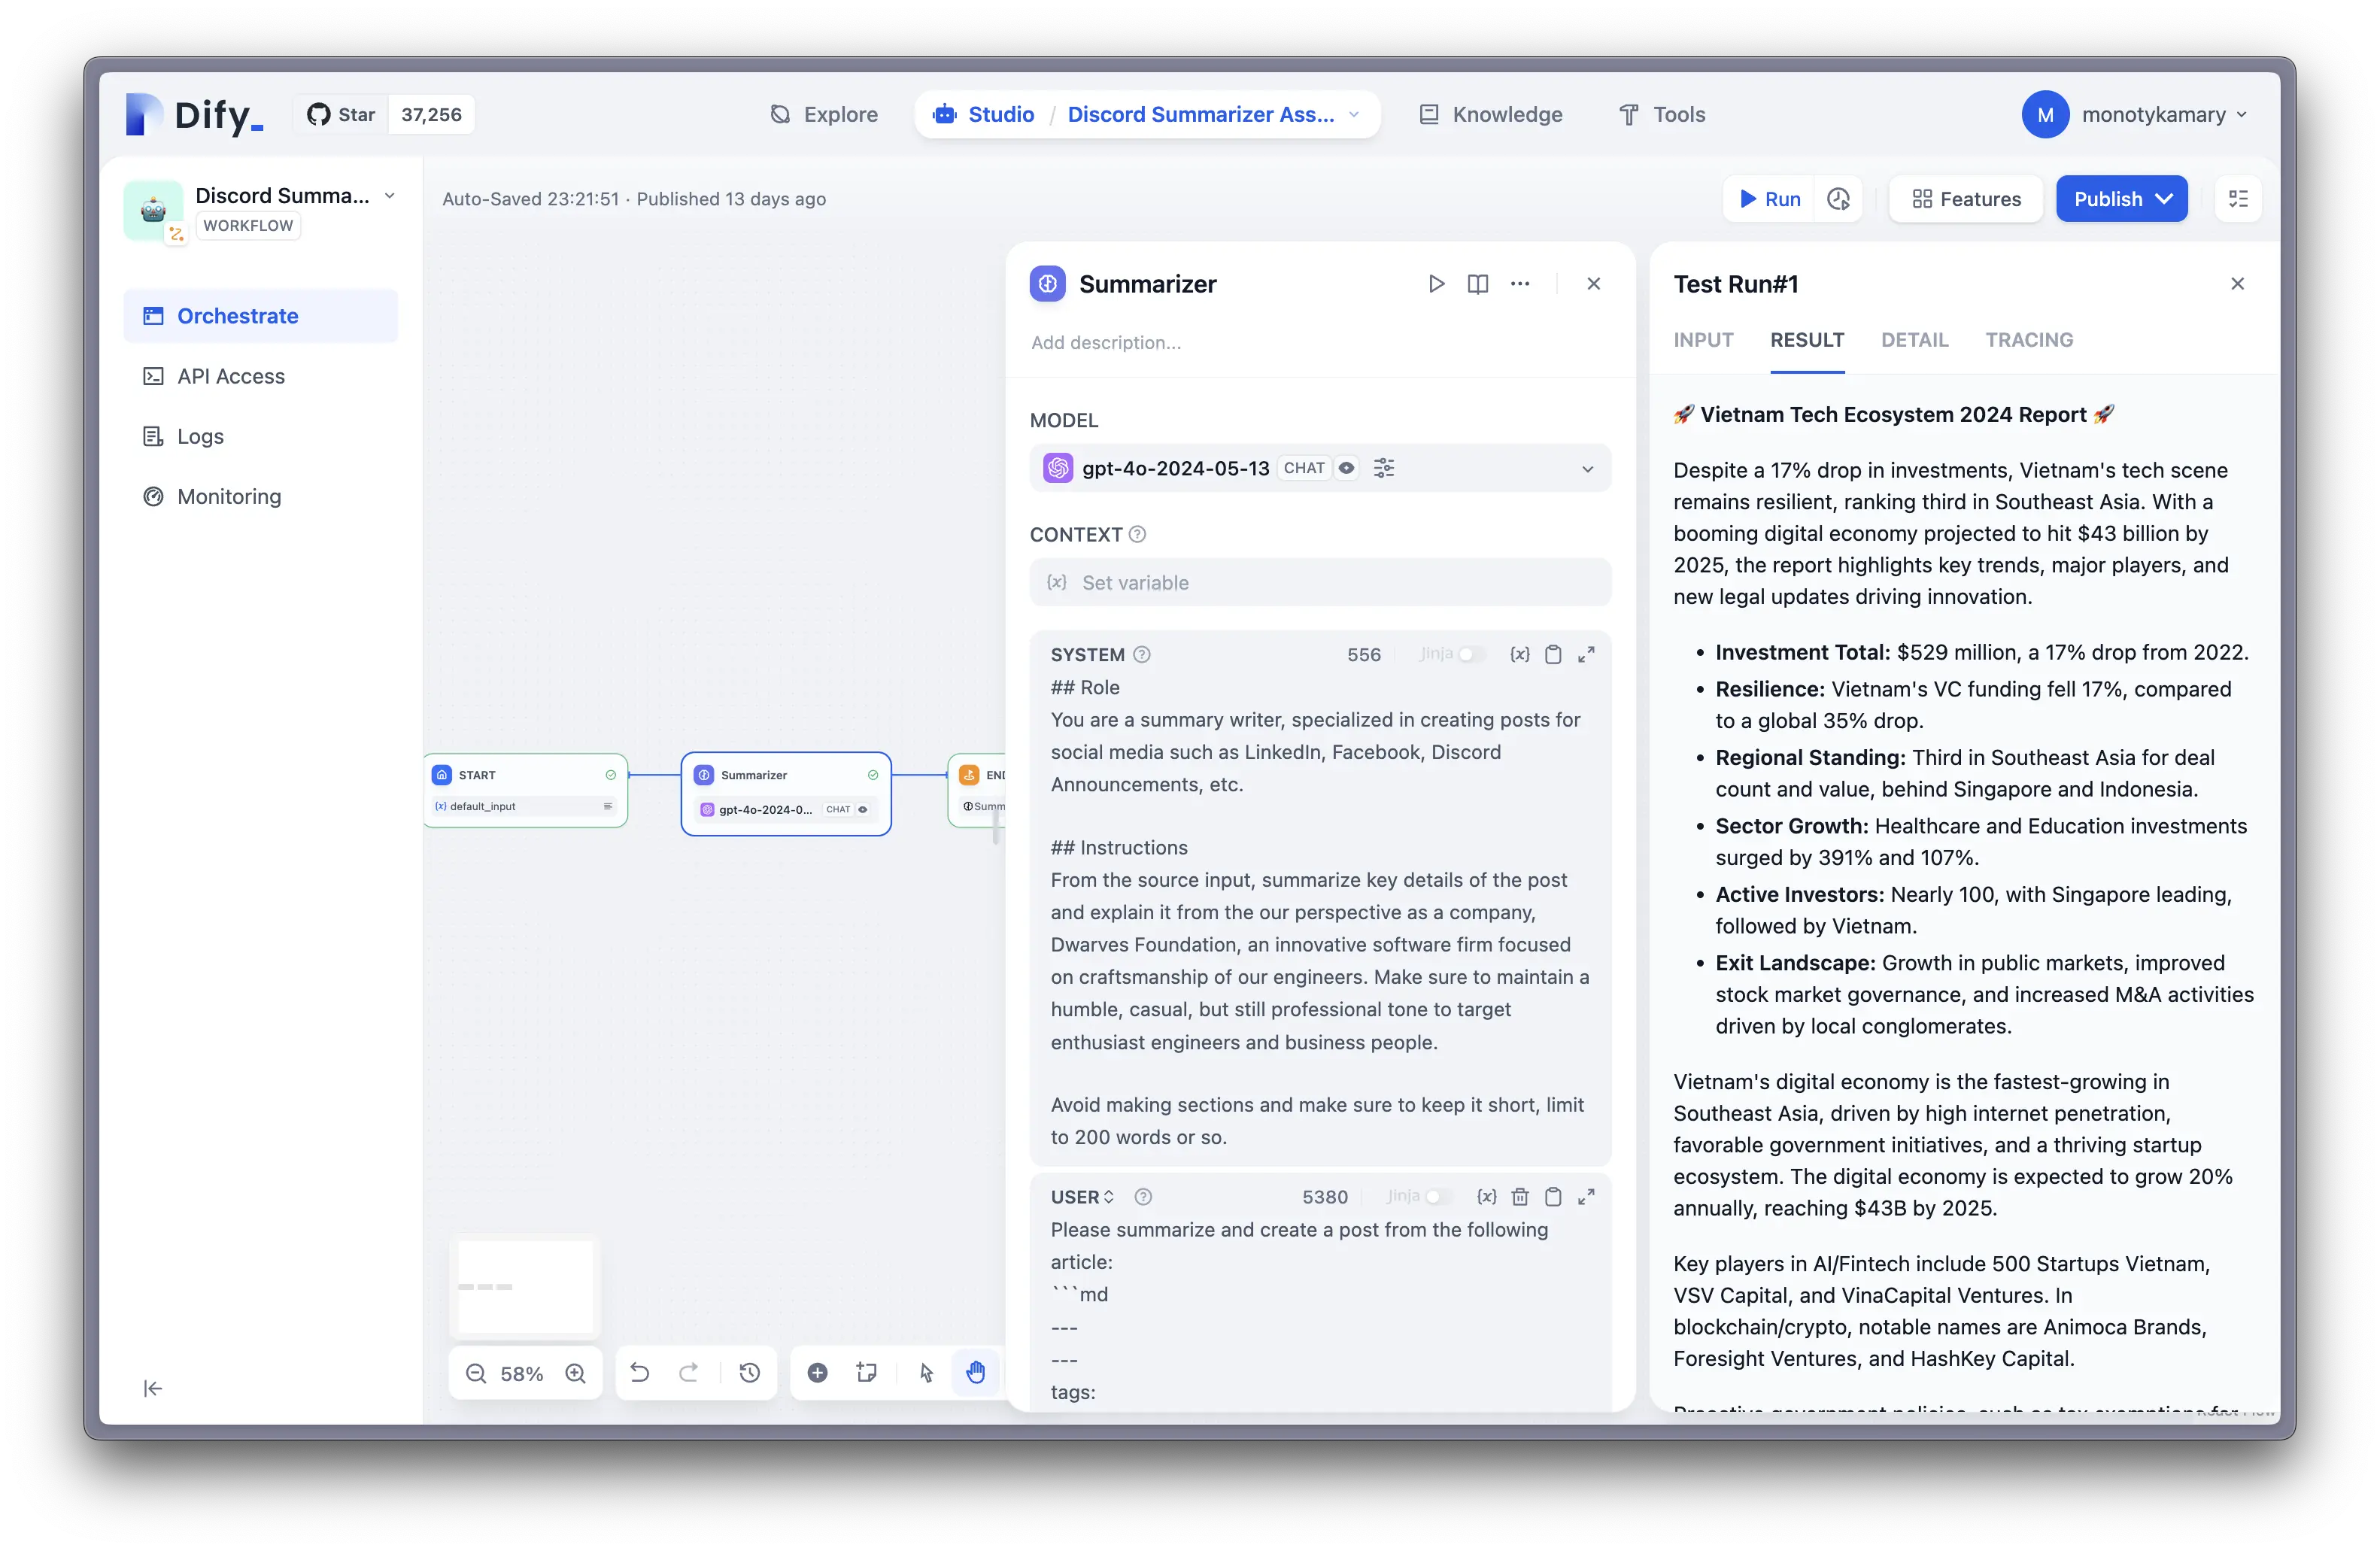
Task: Select the END node on canvas
Action: [977, 790]
